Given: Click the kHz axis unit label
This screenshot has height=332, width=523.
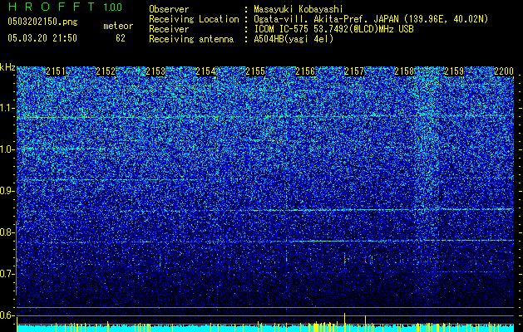Looking at the screenshot, I should [x=7, y=67].
